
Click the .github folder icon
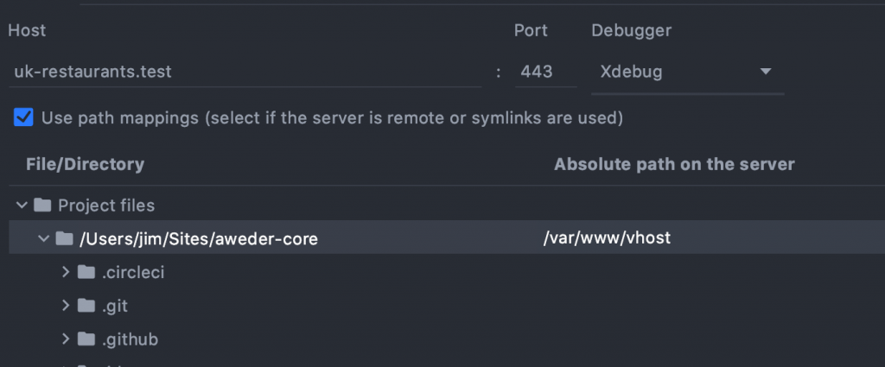pos(86,339)
